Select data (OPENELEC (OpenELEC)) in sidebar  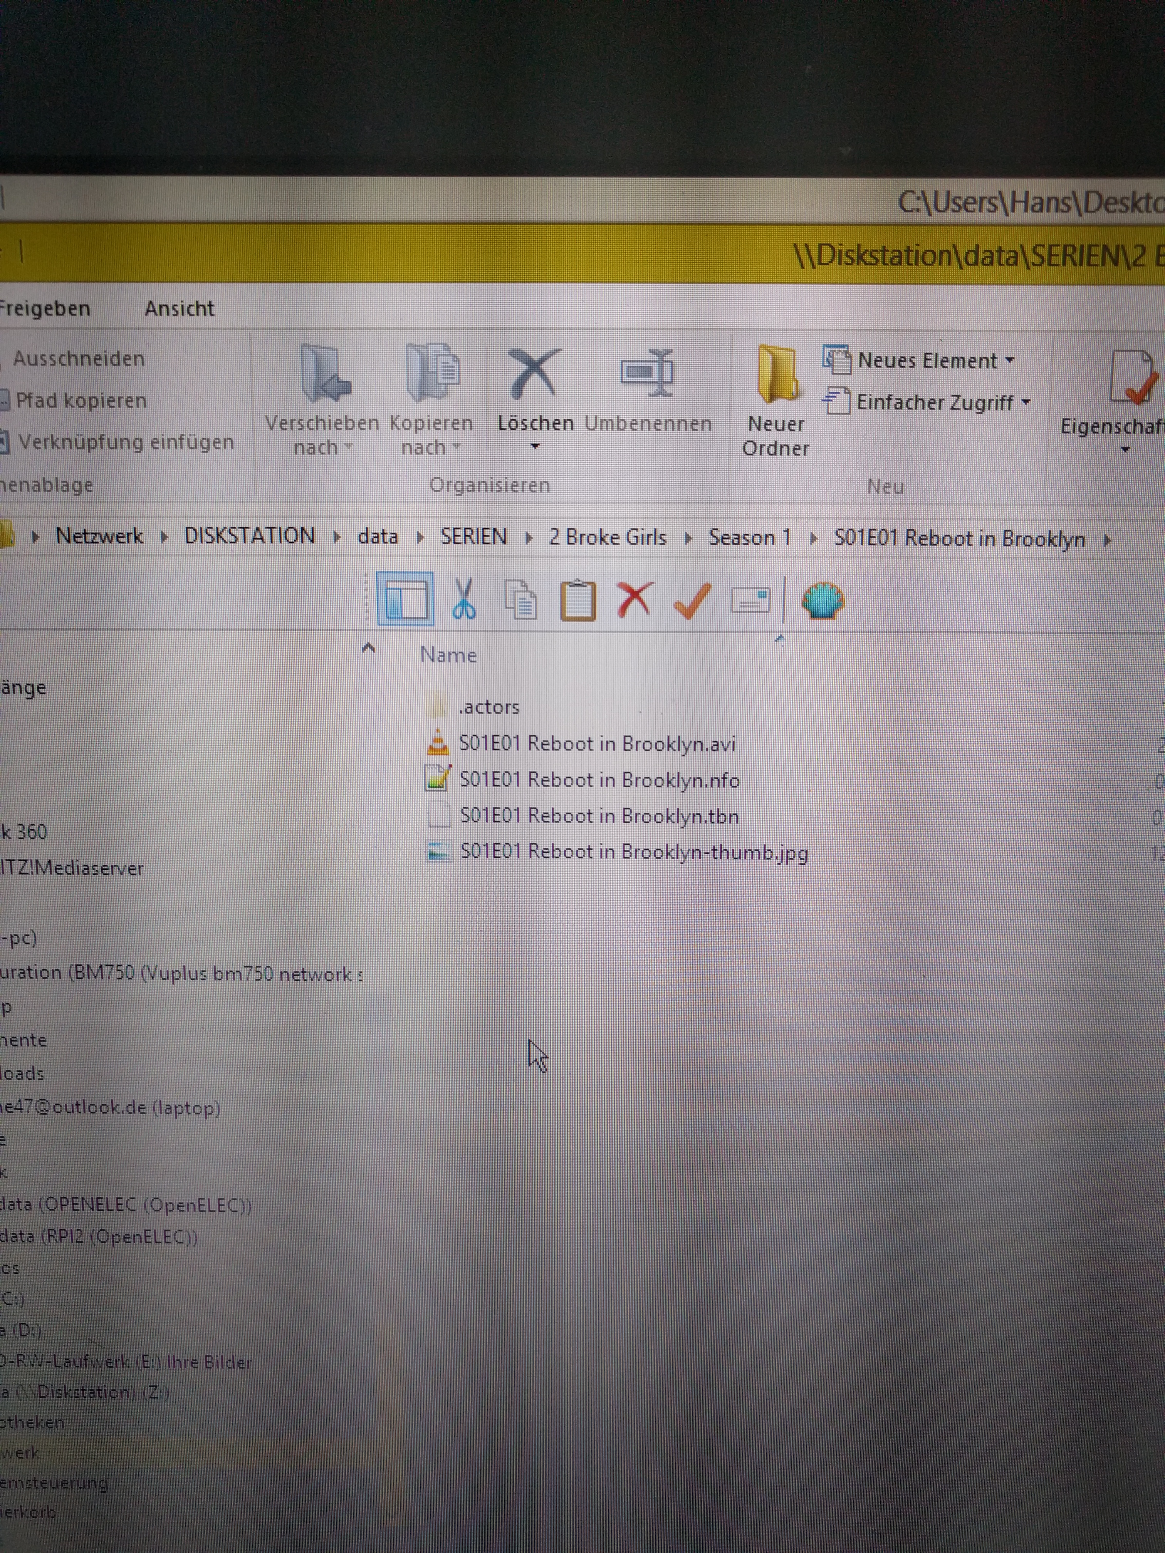pyautogui.click(x=126, y=1205)
